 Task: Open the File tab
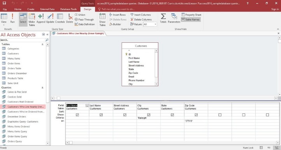pyautogui.click(x=5, y=9)
